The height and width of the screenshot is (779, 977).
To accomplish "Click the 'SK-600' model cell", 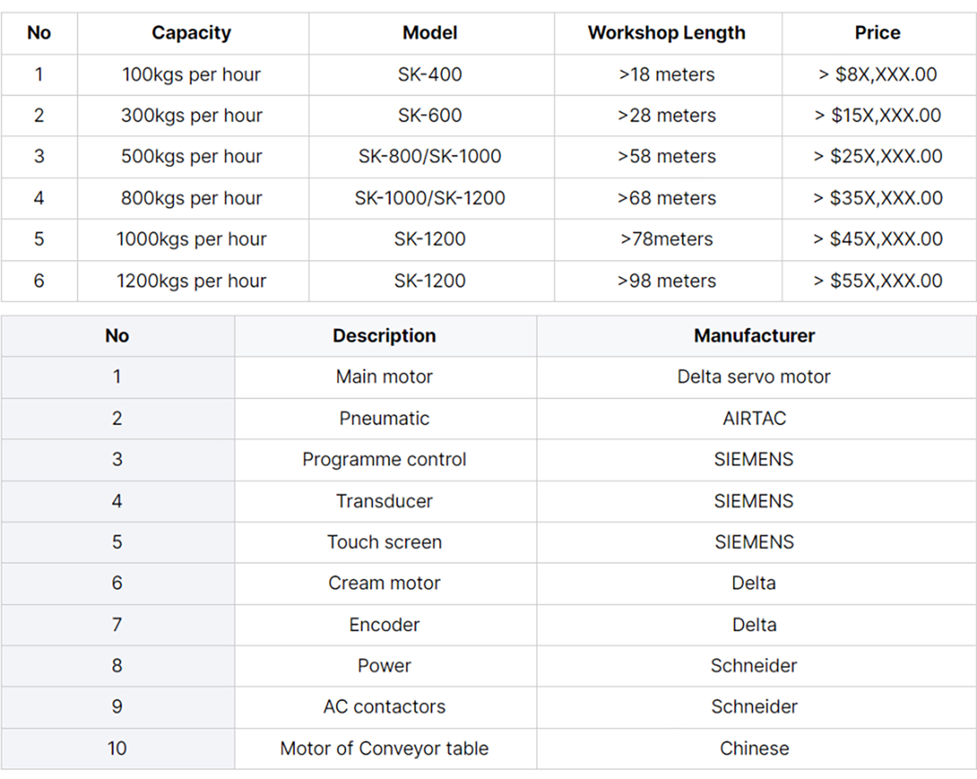I will click(x=430, y=115).
